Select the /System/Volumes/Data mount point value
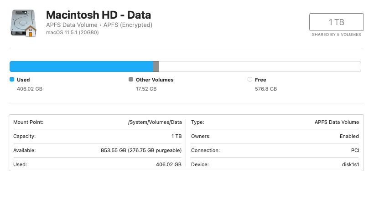The width and height of the screenshot is (374, 199). click(x=155, y=122)
